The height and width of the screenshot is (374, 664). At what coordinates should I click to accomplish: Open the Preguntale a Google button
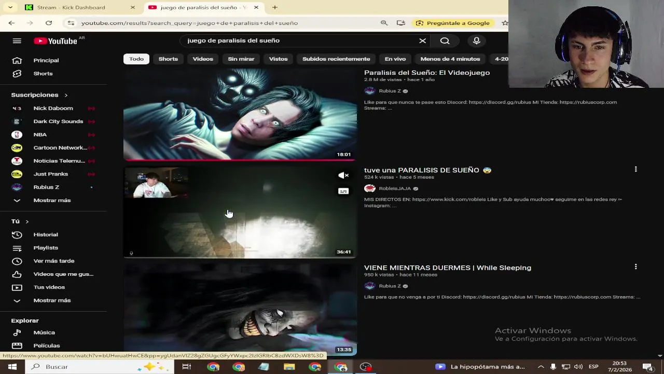tap(453, 23)
